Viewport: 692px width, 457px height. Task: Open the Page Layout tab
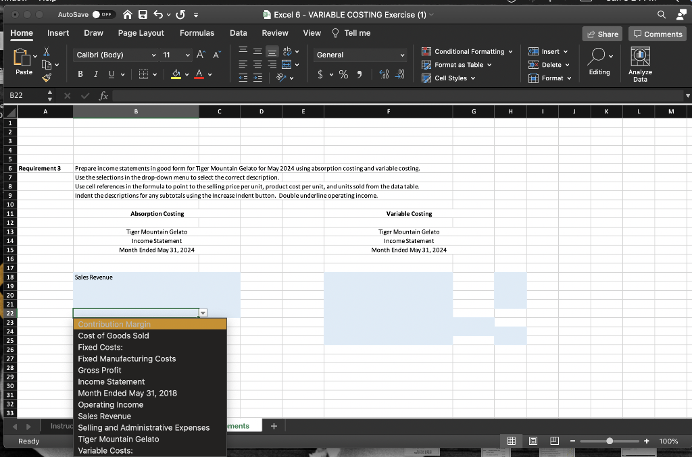(141, 33)
